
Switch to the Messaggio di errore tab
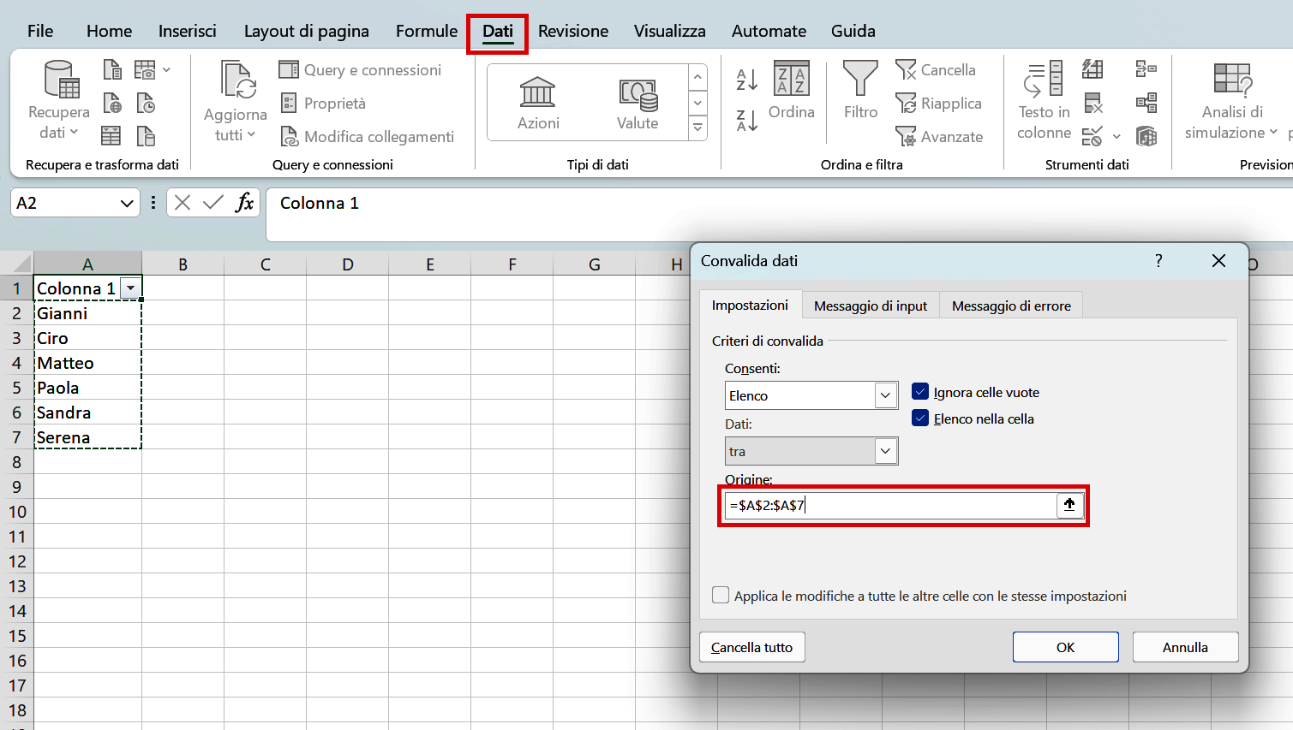pos(1010,305)
